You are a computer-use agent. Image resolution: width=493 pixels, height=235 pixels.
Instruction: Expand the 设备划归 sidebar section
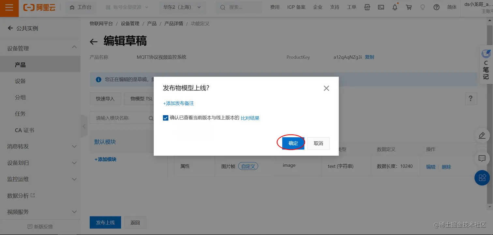[x=40, y=163]
